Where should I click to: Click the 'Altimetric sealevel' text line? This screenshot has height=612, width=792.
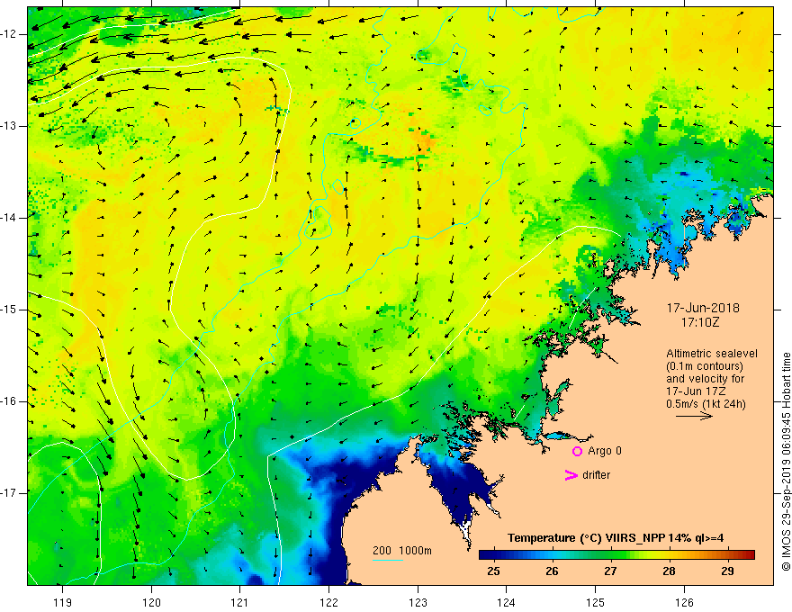[x=712, y=354]
